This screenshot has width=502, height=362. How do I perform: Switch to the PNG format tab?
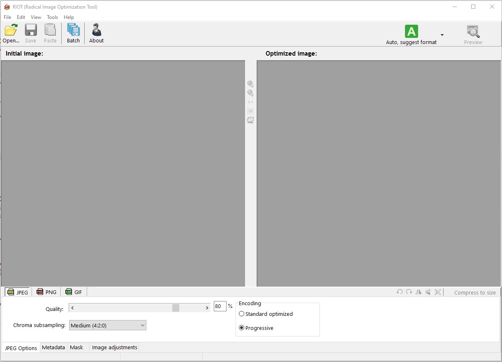tap(46, 292)
